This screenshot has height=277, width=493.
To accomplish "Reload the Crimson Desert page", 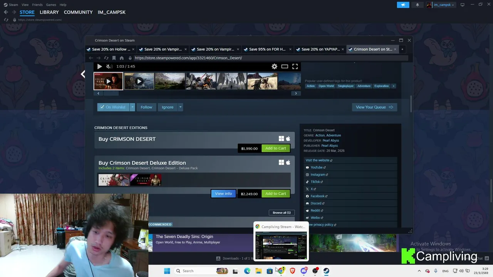I will click(x=106, y=58).
